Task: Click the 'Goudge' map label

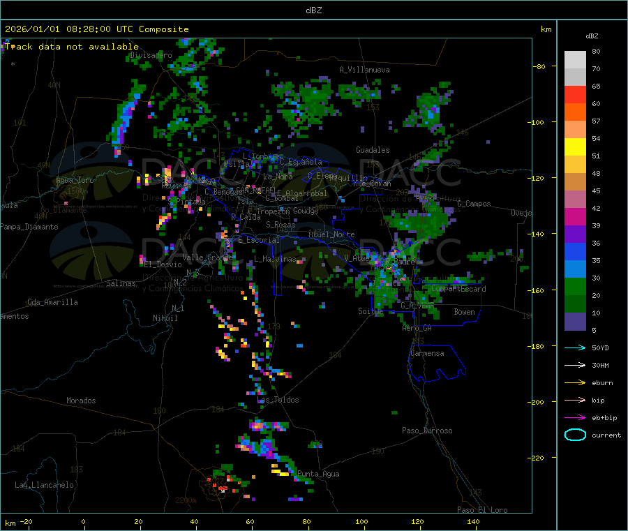Action: (x=306, y=211)
